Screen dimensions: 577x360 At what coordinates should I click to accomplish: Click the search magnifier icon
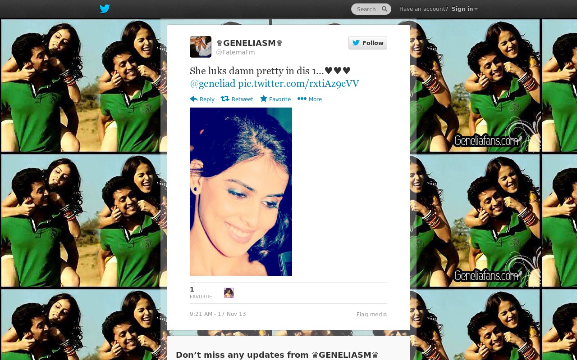(385, 9)
